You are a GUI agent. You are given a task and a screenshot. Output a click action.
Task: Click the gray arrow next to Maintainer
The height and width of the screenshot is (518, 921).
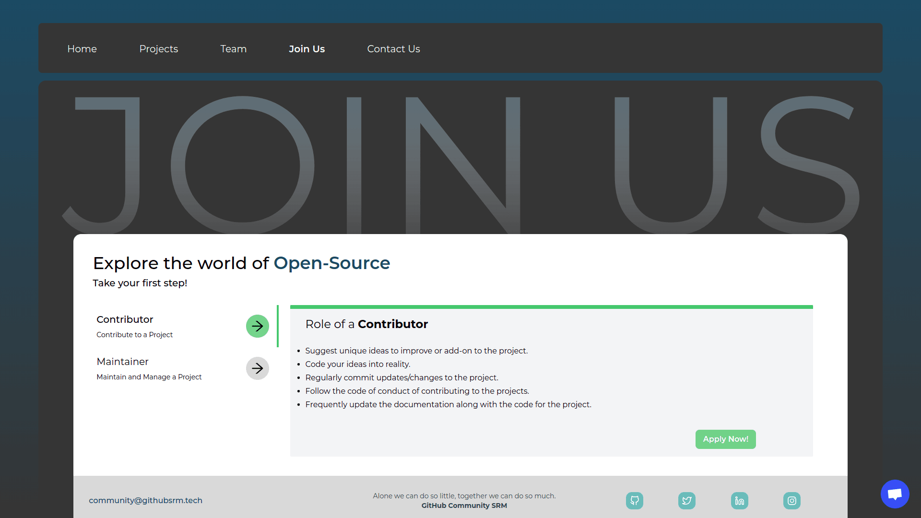point(258,368)
